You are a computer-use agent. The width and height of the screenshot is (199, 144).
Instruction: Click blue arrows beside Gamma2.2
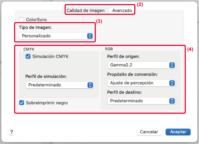pyautogui.click(x=172, y=65)
